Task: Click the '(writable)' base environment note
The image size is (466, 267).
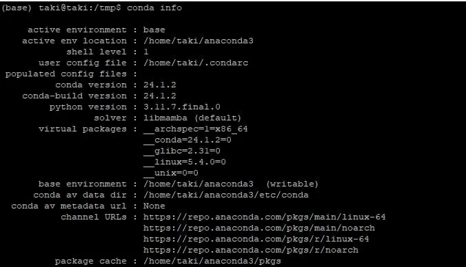Action: (292, 184)
